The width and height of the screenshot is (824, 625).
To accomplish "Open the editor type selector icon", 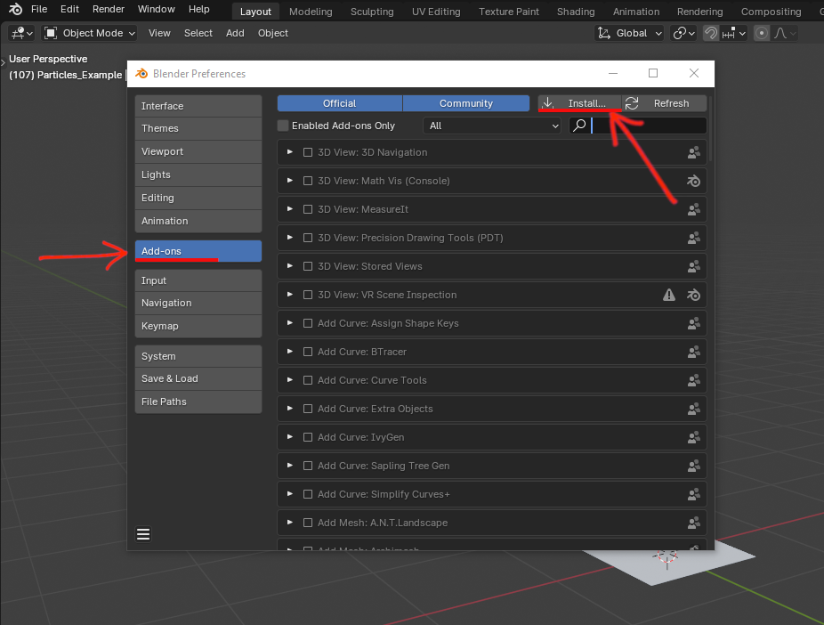I will pyautogui.click(x=21, y=33).
